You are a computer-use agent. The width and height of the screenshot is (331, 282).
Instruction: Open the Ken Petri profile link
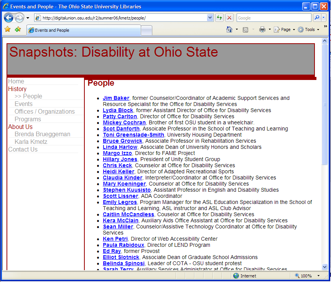point(115,239)
